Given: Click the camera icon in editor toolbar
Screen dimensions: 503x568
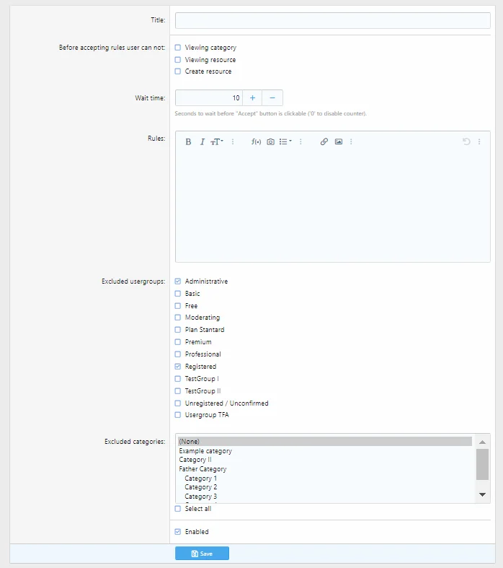Looking at the screenshot, I should tap(270, 142).
